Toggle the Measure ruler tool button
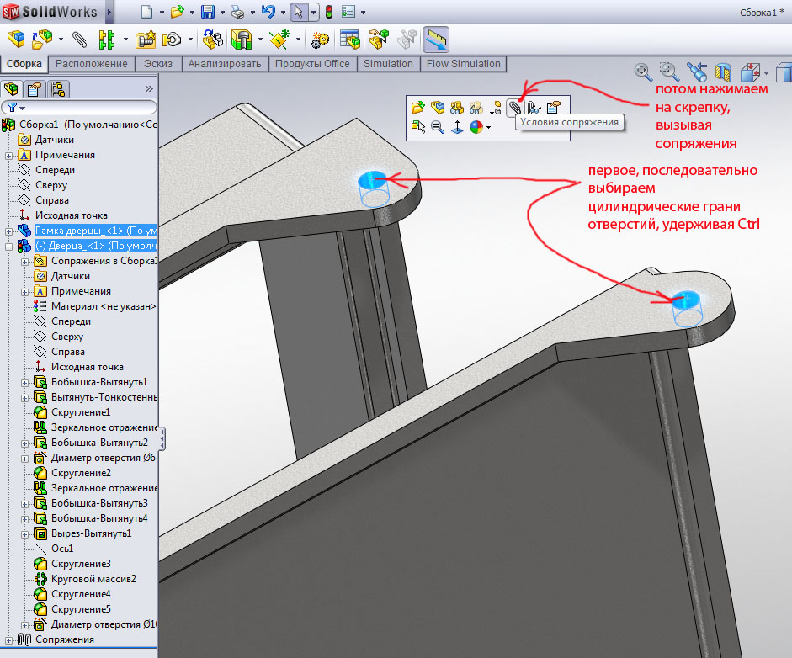792x658 pixels. 435,39
